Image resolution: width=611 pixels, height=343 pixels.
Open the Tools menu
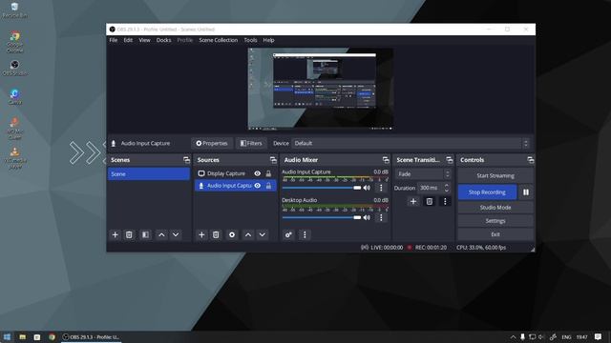click(x=250, y=40)
